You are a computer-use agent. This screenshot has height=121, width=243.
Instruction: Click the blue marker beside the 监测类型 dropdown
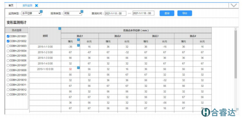tap(41, 11)
